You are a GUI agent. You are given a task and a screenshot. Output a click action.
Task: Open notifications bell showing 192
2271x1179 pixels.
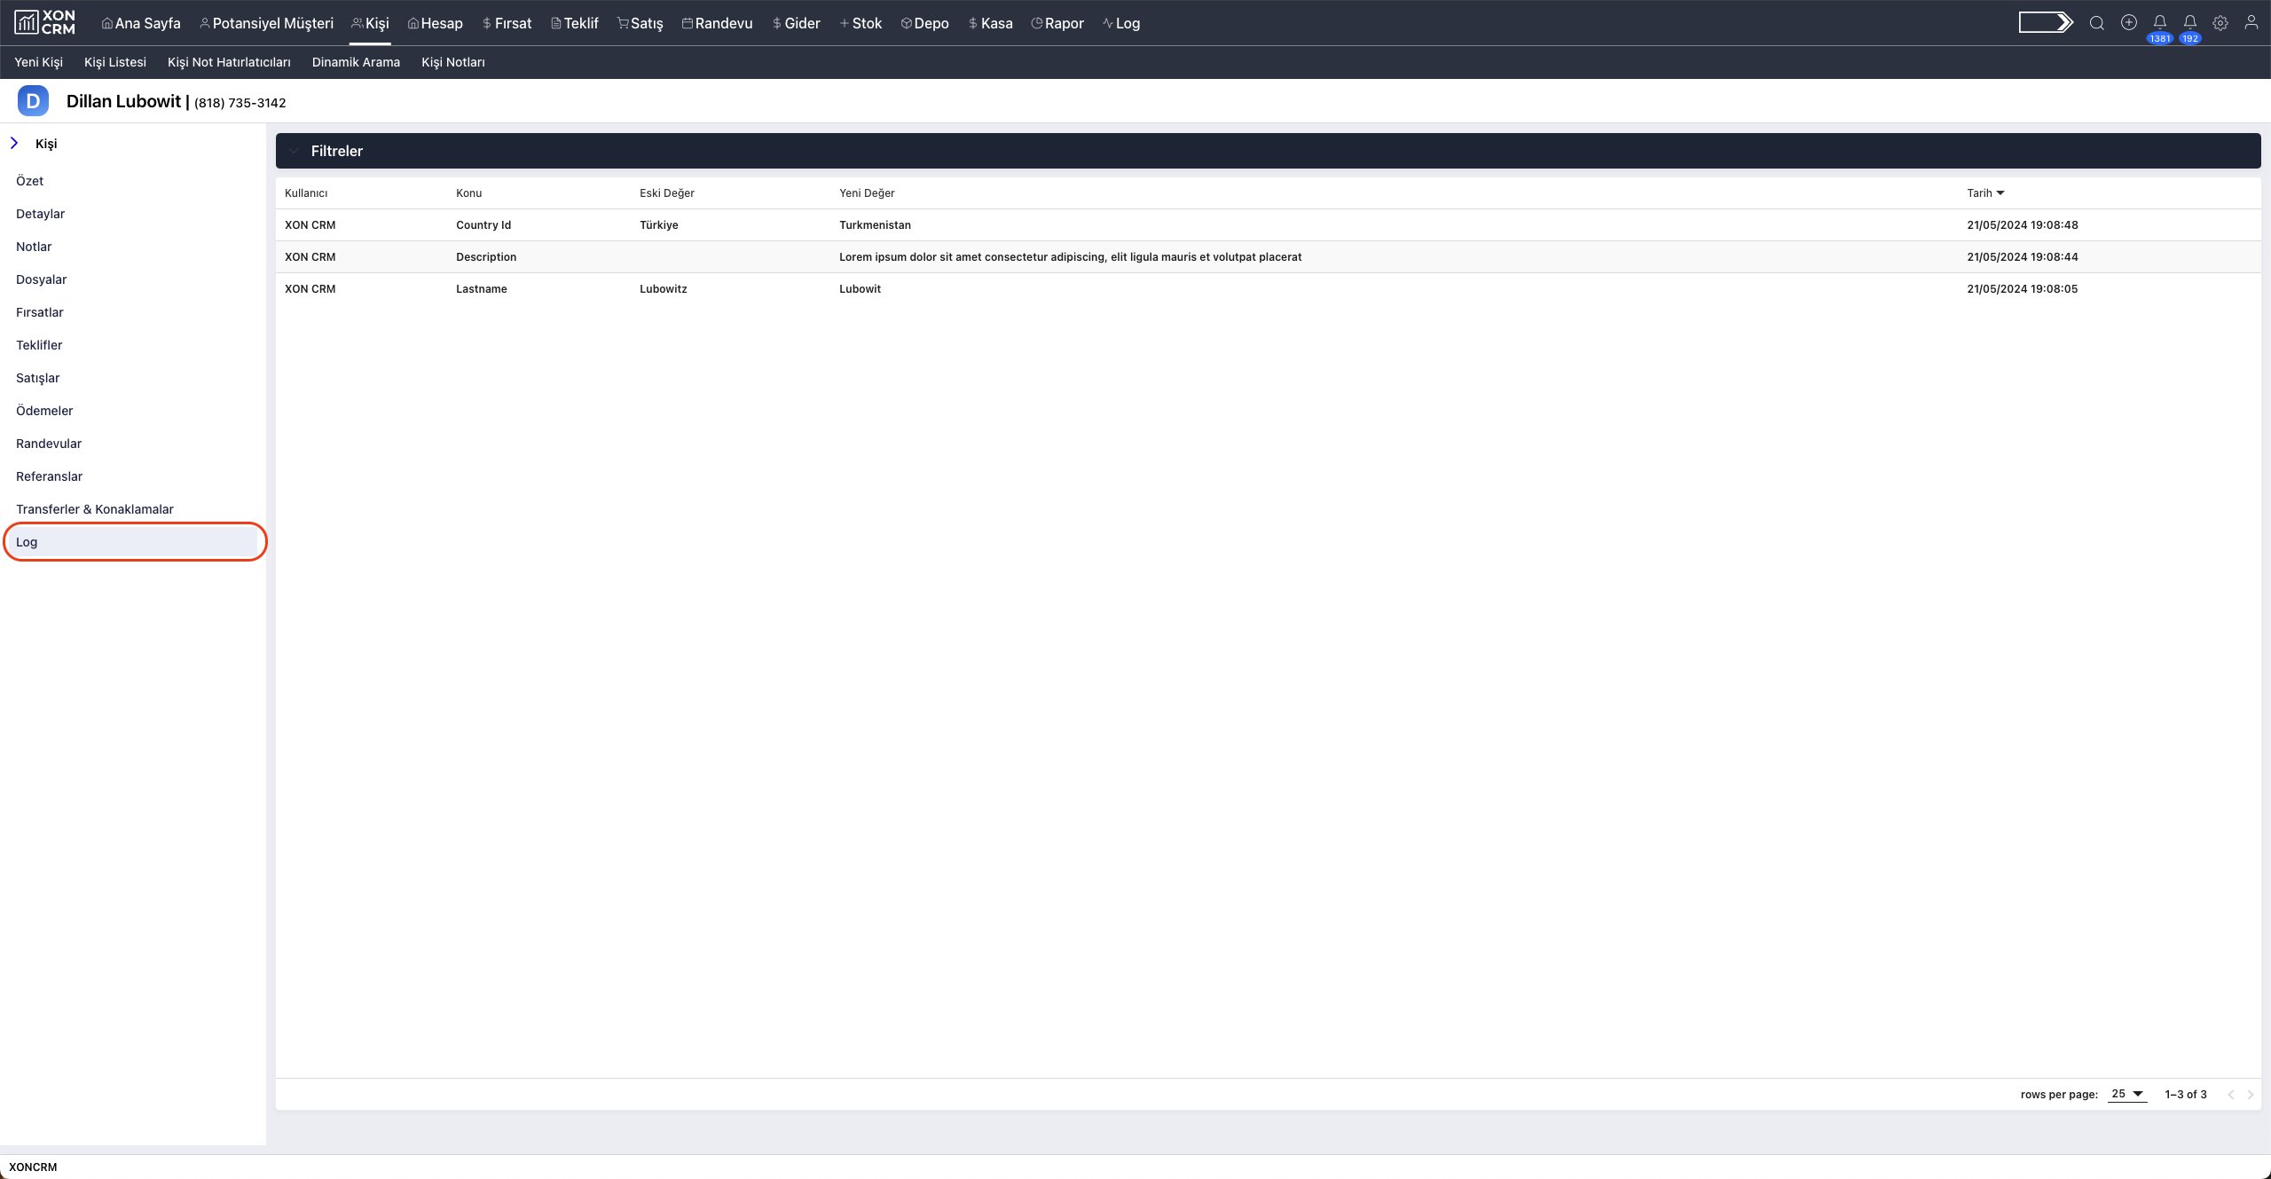pos(2190,23)
